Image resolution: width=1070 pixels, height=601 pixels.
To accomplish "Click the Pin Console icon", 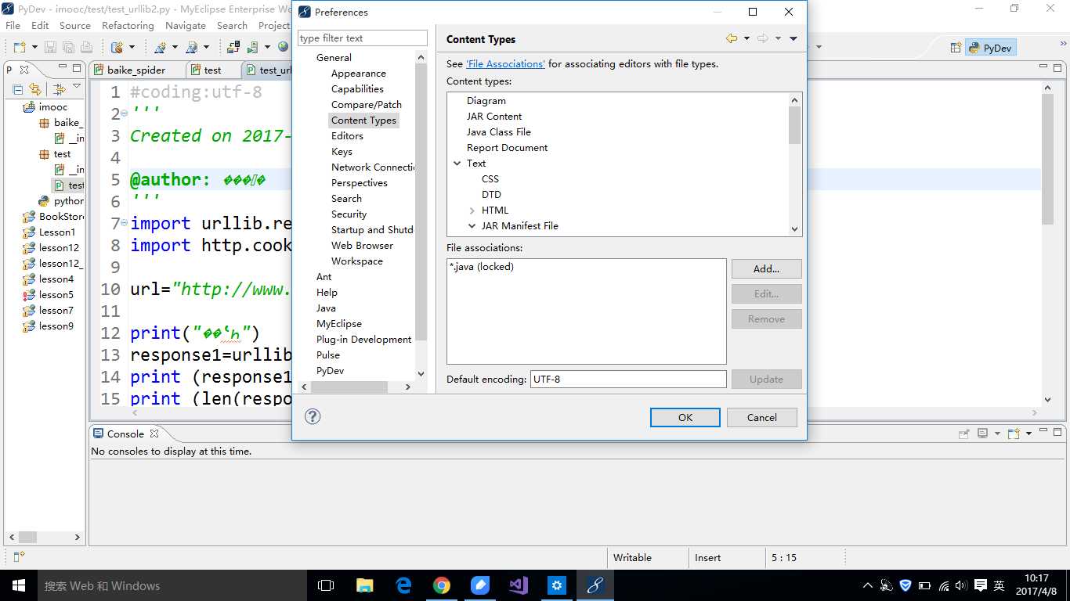I will (x=964, y=434).
